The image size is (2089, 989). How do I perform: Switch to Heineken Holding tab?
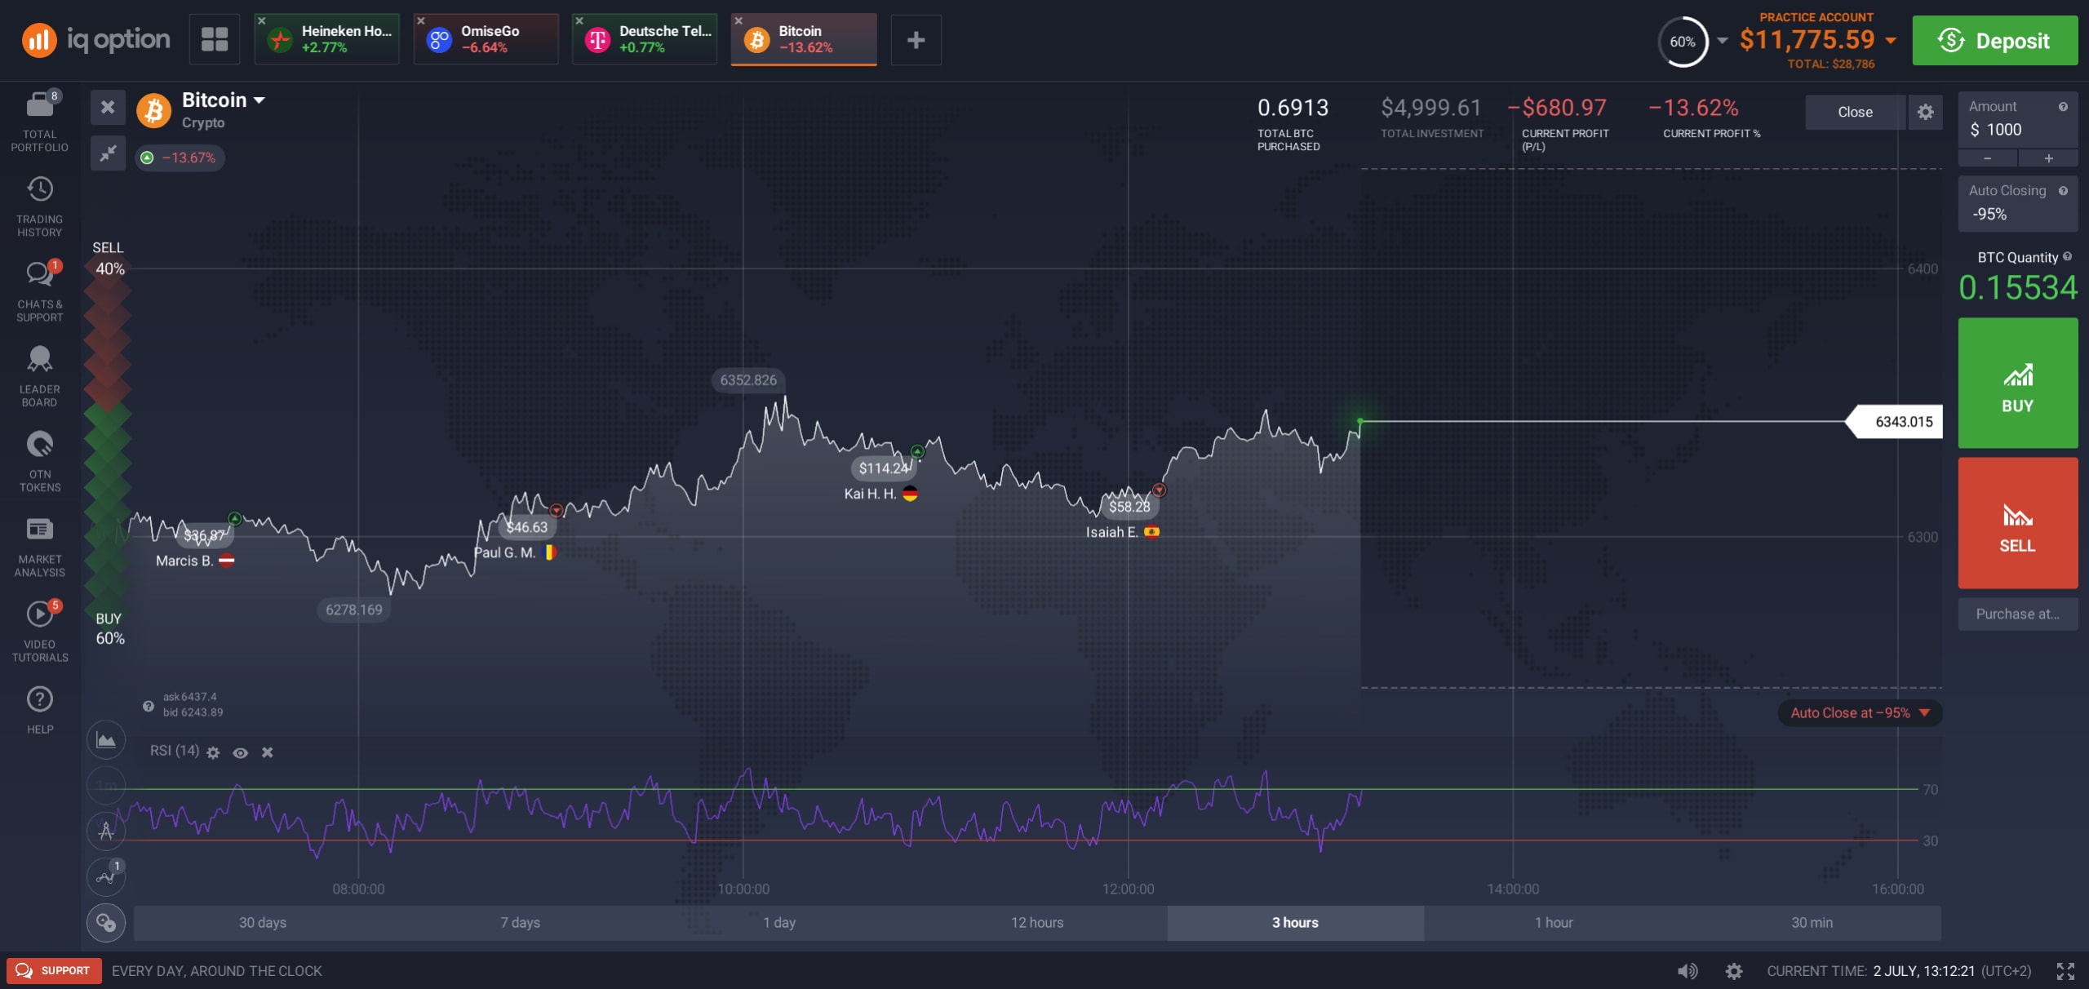327,39
